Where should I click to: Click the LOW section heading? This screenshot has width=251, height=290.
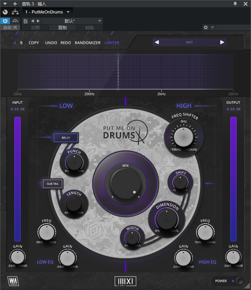66,106
